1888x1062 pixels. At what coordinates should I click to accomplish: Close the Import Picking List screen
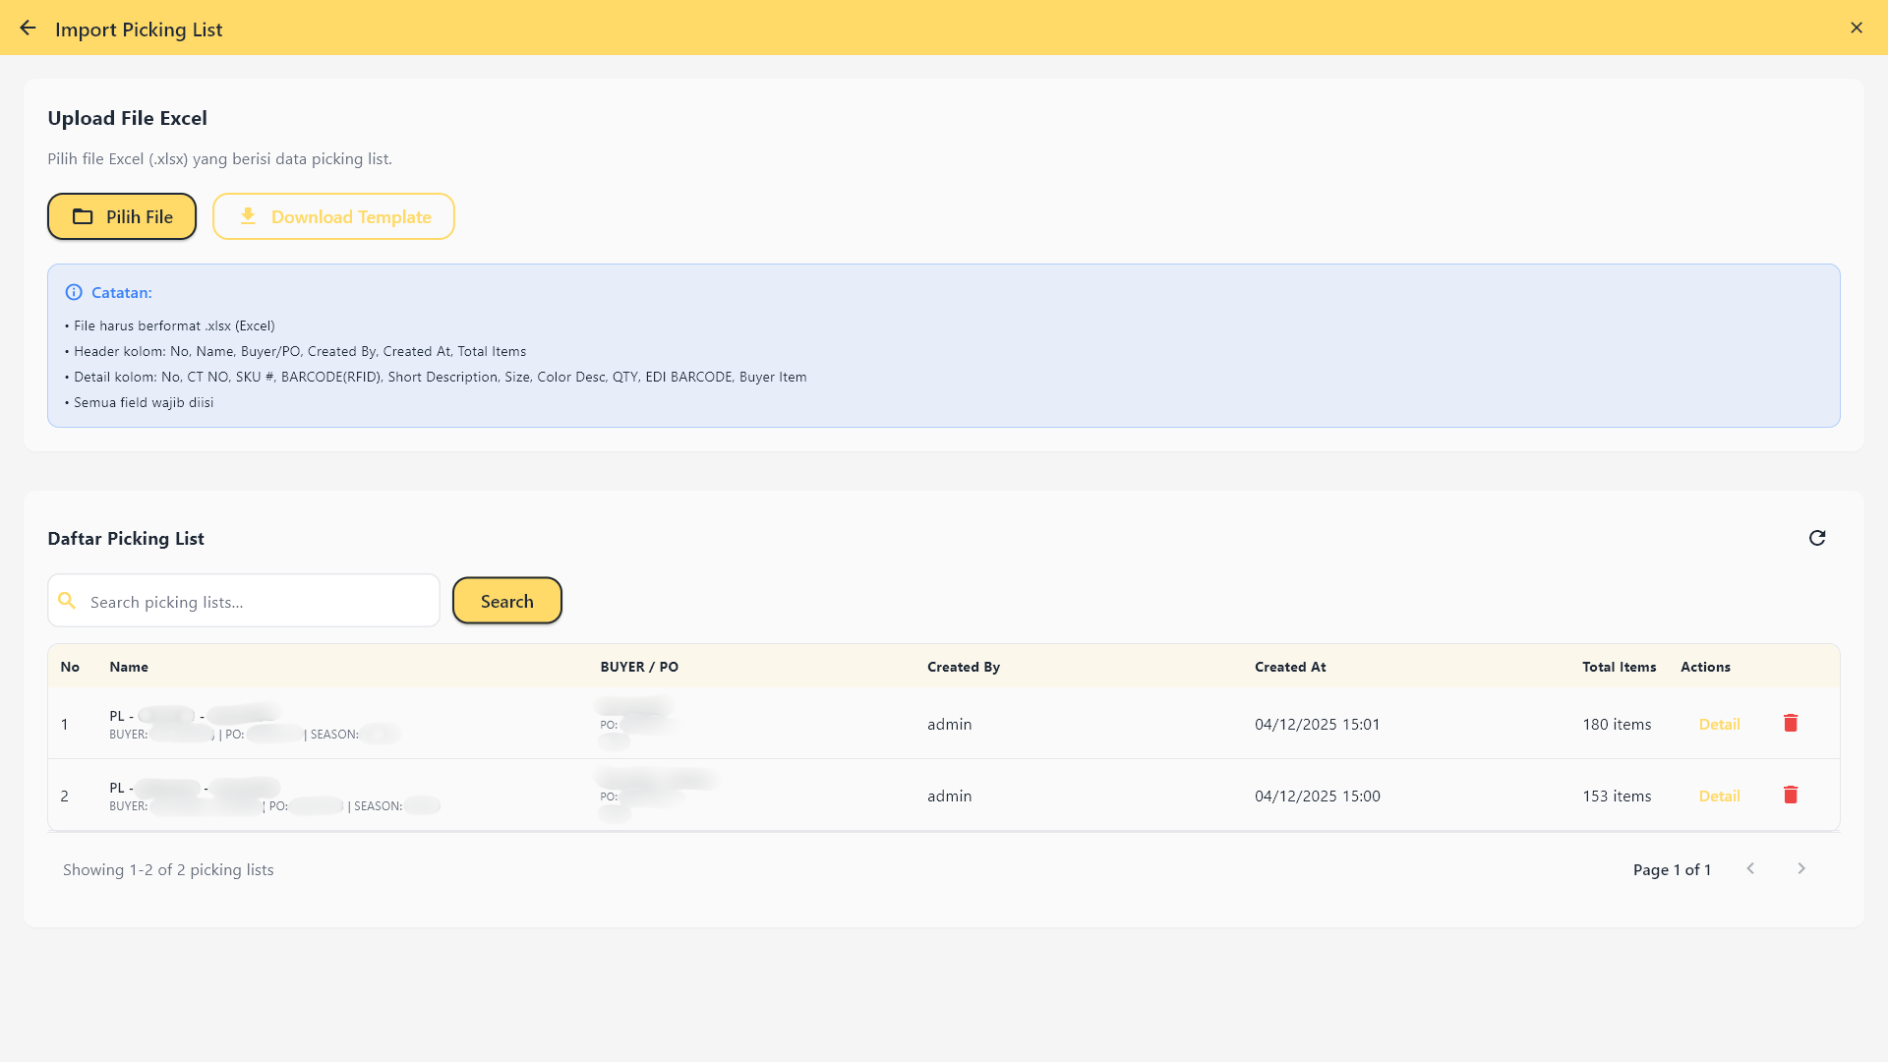click(x=1857, y=28)
